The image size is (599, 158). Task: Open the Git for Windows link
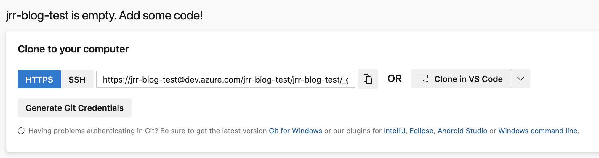[x=295, y=131]
